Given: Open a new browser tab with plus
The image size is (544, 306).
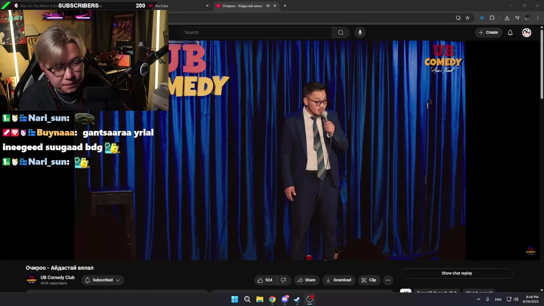Looking at the screenshot, I should click(285, 6).
